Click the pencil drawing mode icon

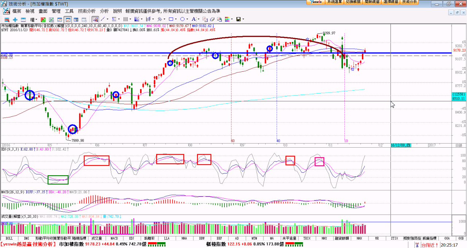pos(95,19)
